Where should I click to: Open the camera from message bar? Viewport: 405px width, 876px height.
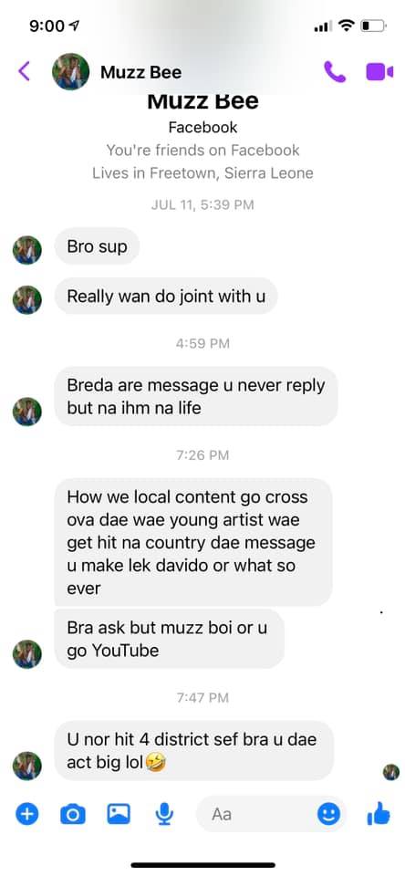coord(73,815)
